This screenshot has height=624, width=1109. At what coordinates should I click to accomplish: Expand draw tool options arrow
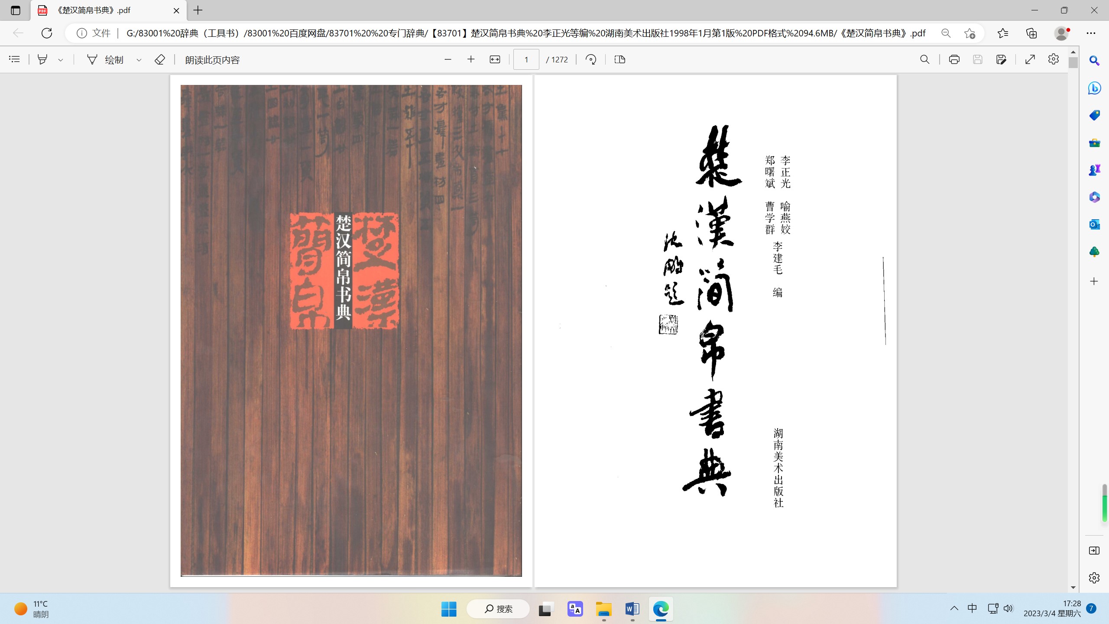pos(139,60)
